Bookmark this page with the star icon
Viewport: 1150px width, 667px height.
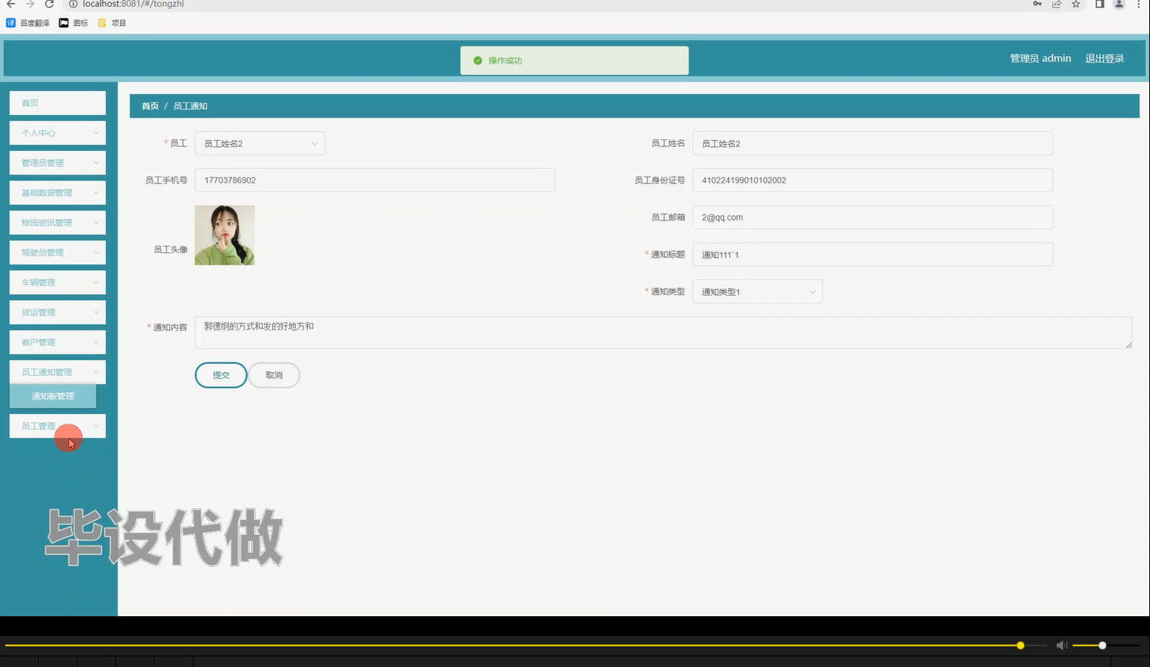tap(1076, 4)
